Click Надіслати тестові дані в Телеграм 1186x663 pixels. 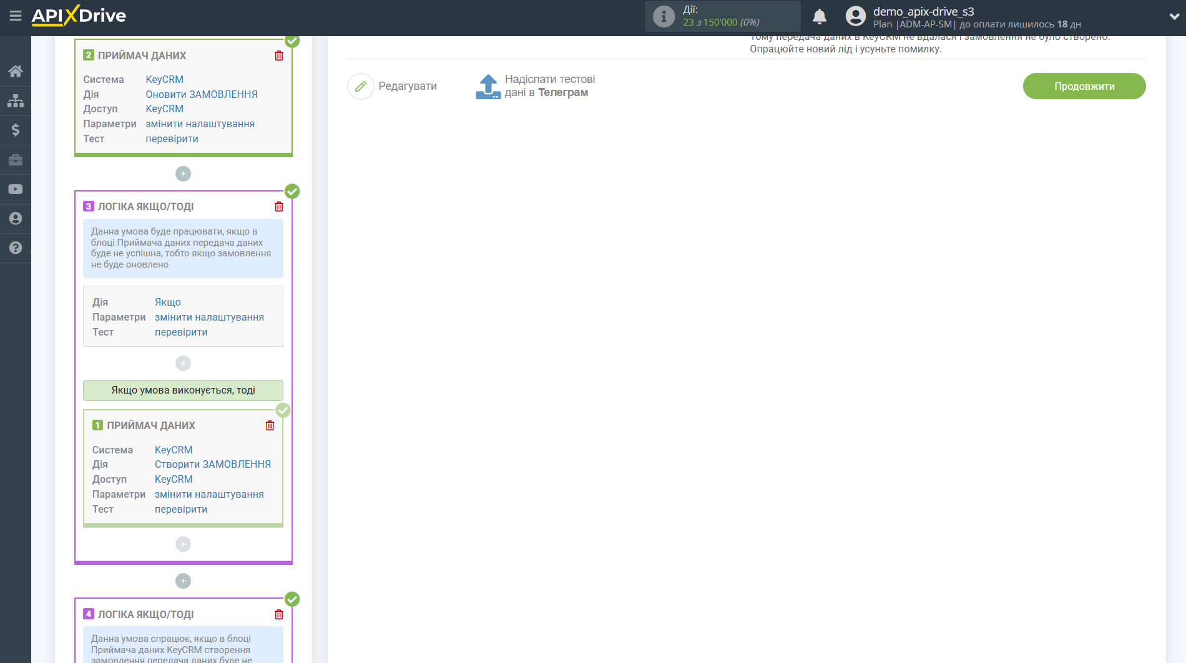point(549,86)
